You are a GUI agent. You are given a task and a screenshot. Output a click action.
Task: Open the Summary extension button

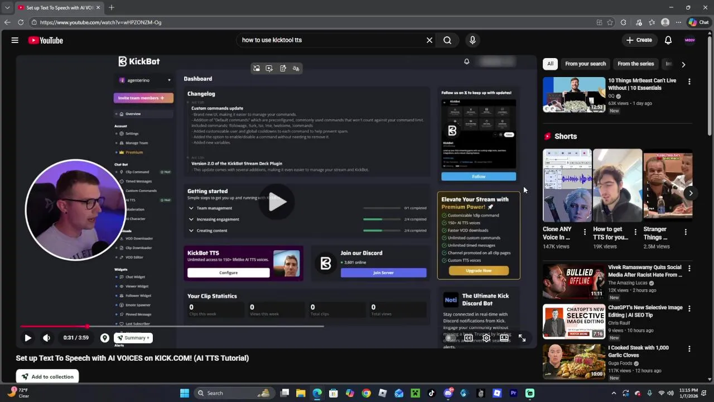coord(133,338)
